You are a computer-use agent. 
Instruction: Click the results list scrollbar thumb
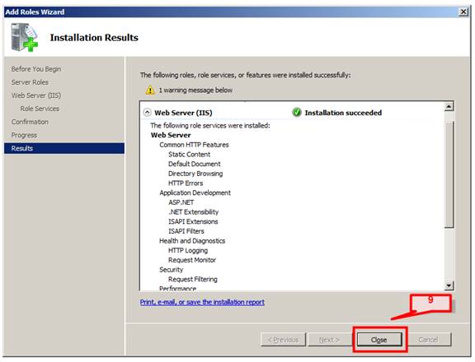[x=449, y=174]
